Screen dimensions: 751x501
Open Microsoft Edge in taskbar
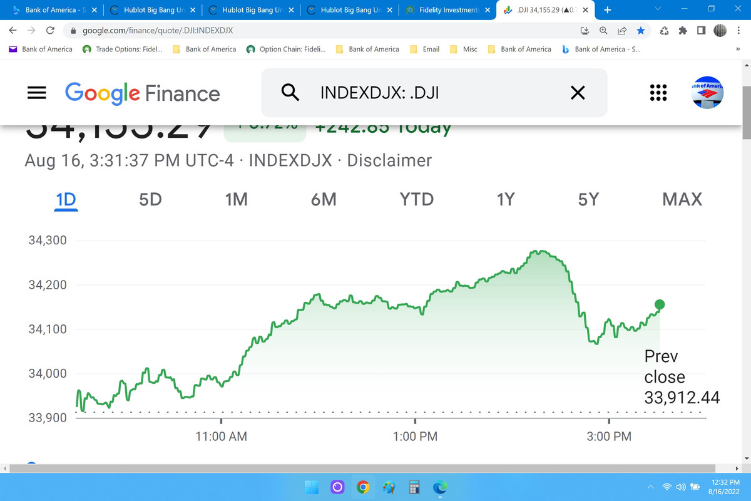coord(439,487)
